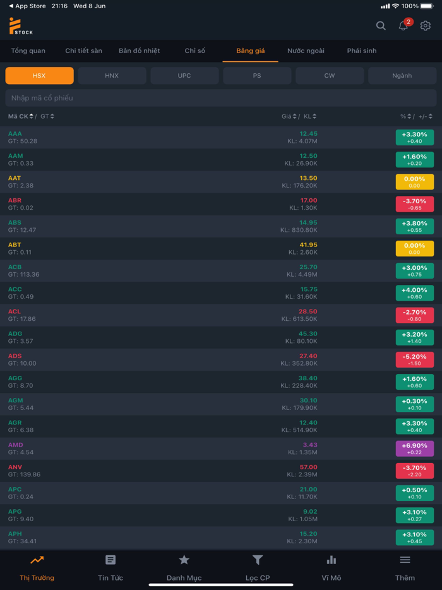Screen dimensions: 442x590
Task: Open Thị Trường market trend icon
Action: 37,560
